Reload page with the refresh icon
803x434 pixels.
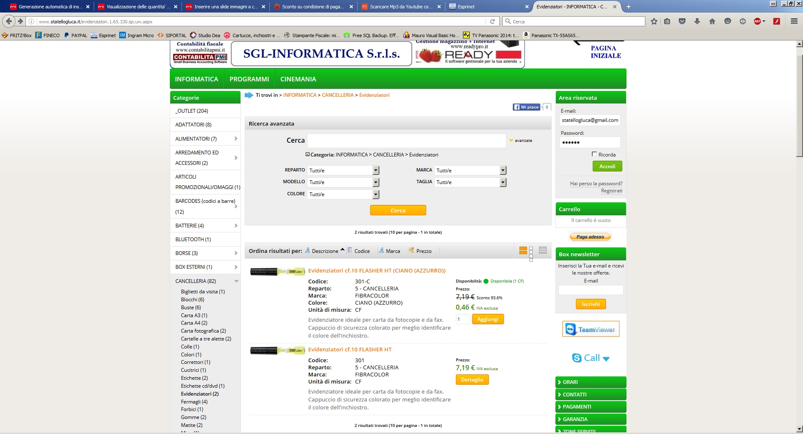pos(493,21)
